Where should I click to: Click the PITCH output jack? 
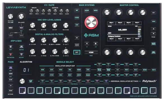pyautogui.click(x=43, y=11)
